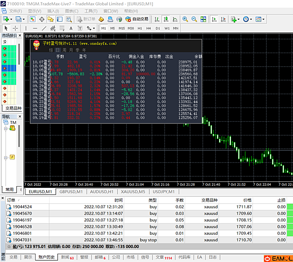Image resolution: width=293 pixels, height=262 pixels.
Task: Collapse the scripts tree node in navigator
Action: tap(5, 158)
